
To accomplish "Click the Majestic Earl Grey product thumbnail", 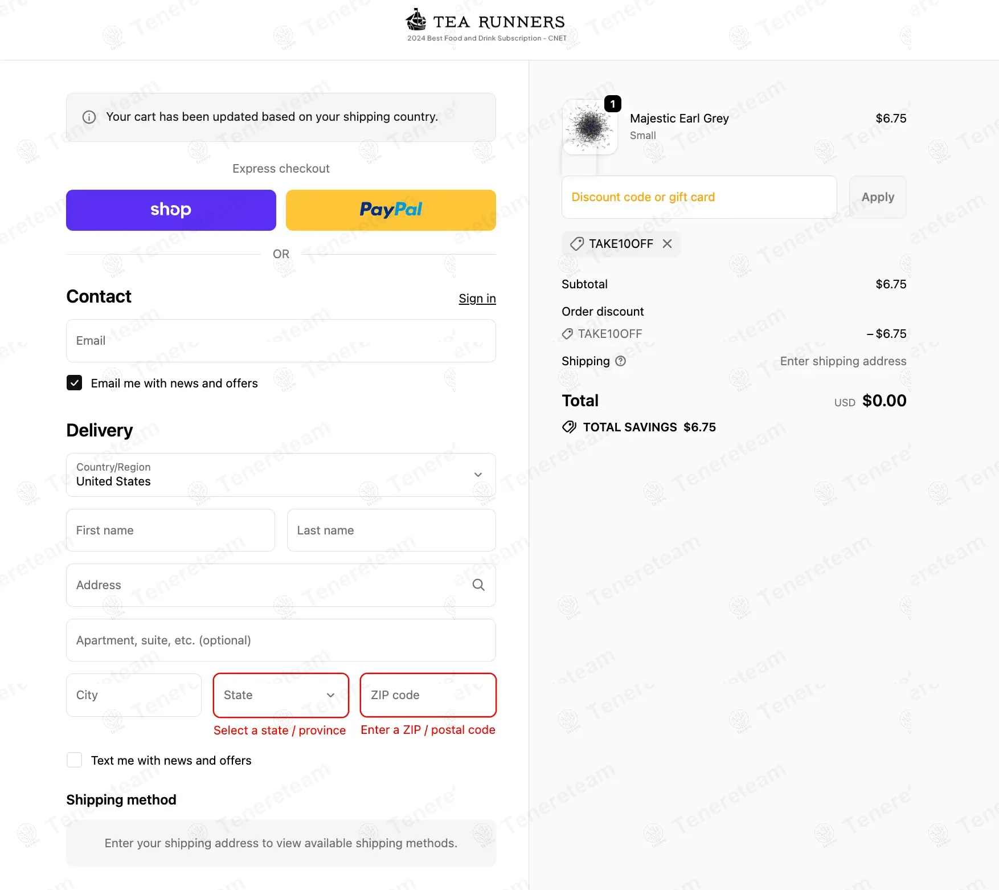I will [590, 127].
